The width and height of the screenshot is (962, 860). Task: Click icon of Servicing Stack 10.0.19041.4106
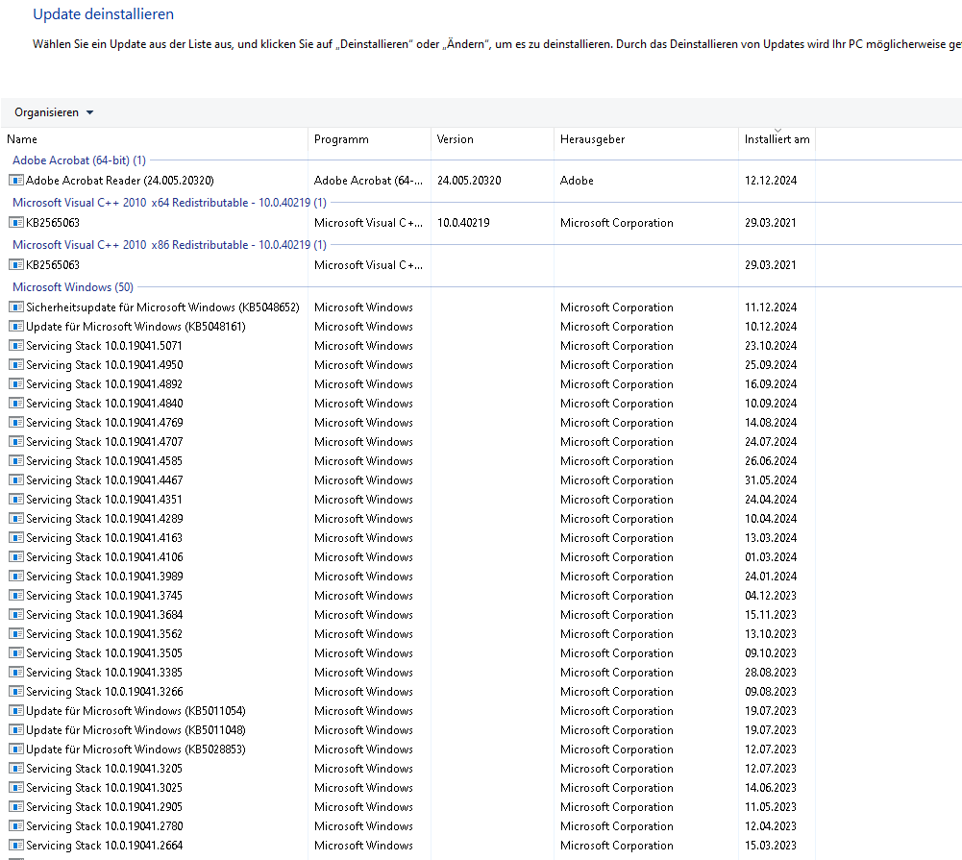pos(16,557)
